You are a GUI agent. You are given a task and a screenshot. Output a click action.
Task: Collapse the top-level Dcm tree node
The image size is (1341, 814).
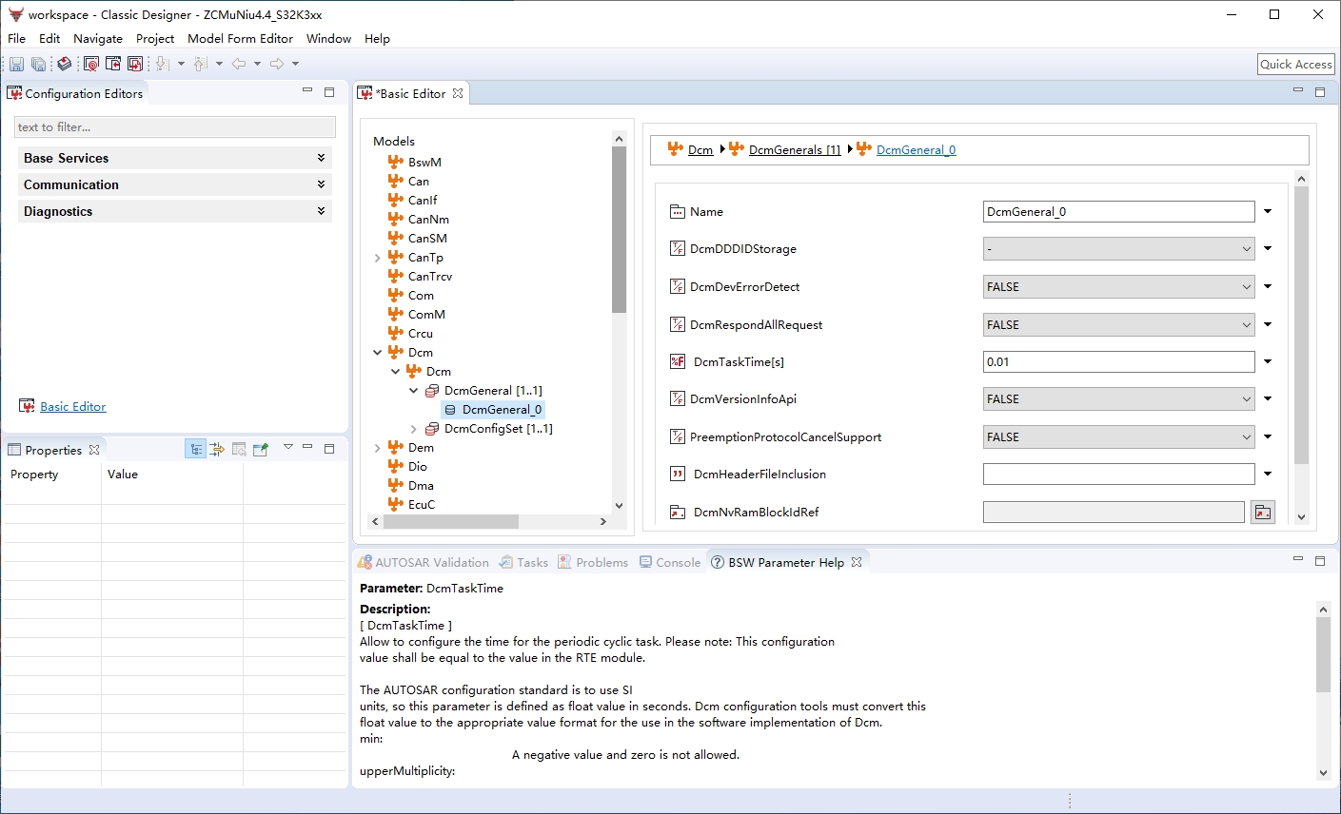378,353
